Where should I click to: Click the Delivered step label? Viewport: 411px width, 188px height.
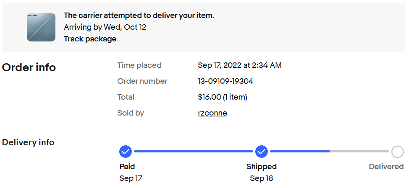pyautogui.click(x=386, y=167)
